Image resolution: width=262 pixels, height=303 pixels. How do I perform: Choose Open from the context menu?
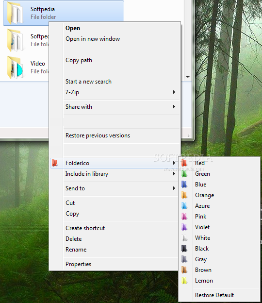pos(73,28)
